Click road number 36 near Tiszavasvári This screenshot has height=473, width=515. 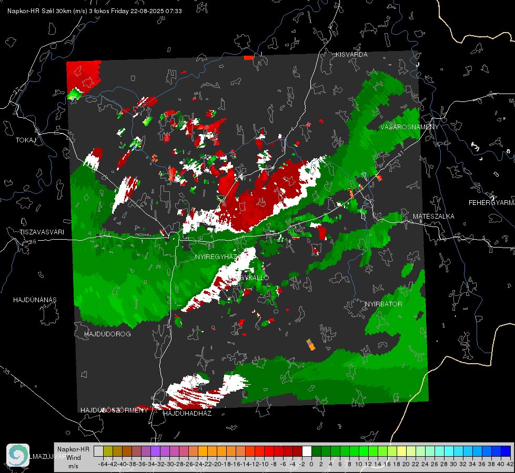tap(33, 242)
